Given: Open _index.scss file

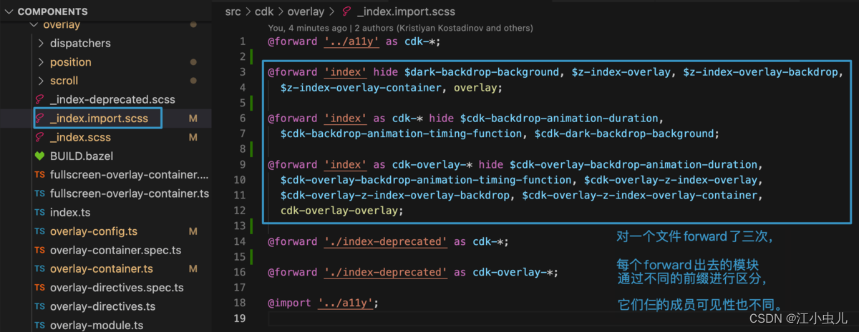Looking at the screenshot, I should [80, 137].
